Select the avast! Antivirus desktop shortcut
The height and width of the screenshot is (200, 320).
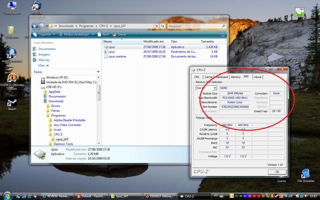click(x=12, y=56)
